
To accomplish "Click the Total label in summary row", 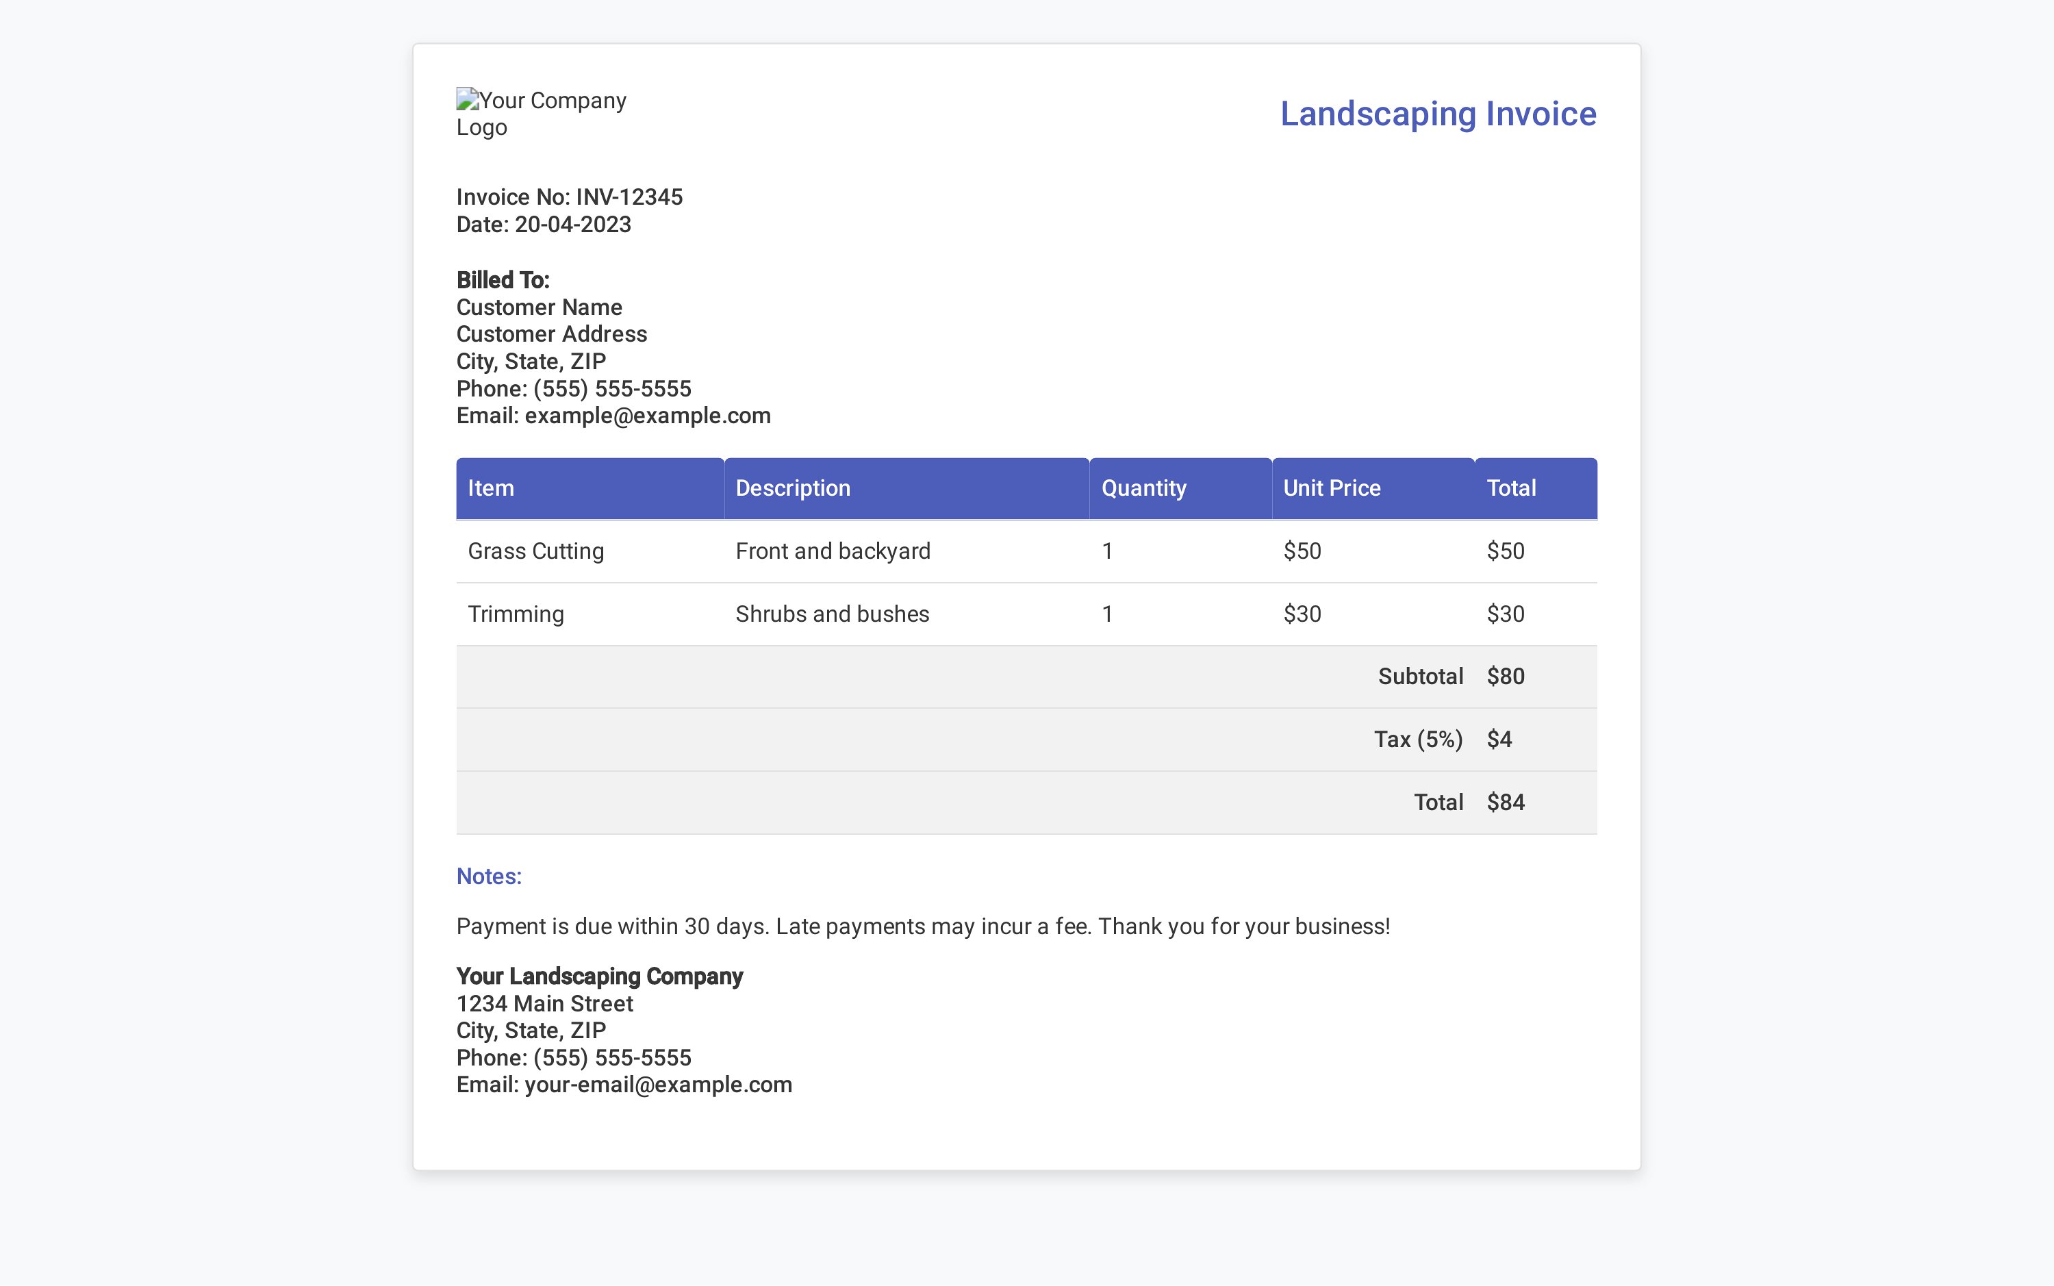I will coord(1438,803).
